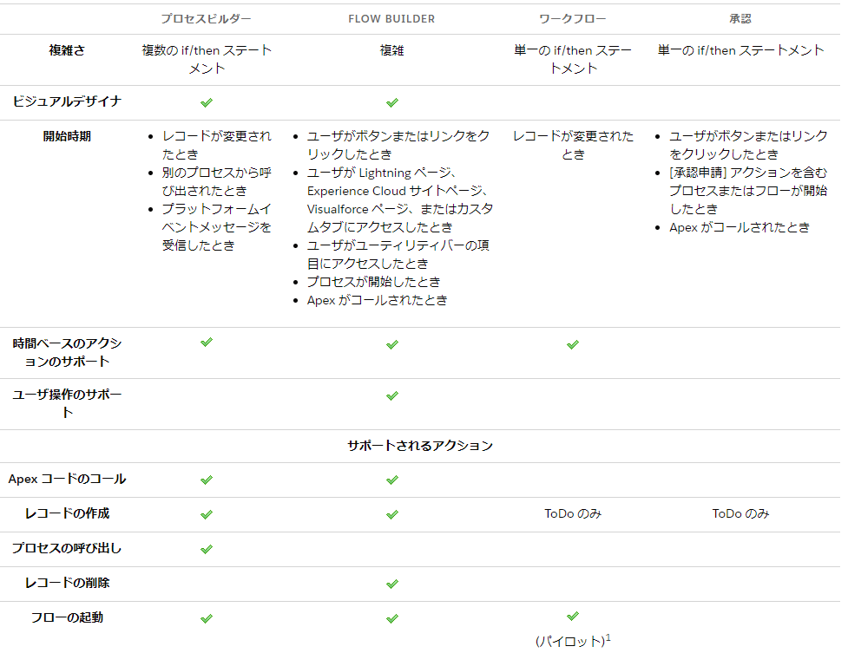
Task: Select the FLOW BUILDER column header
Action: [391, 19]
